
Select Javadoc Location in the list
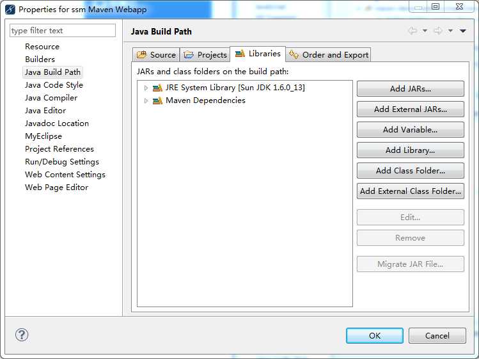click(x=57, y=124)
